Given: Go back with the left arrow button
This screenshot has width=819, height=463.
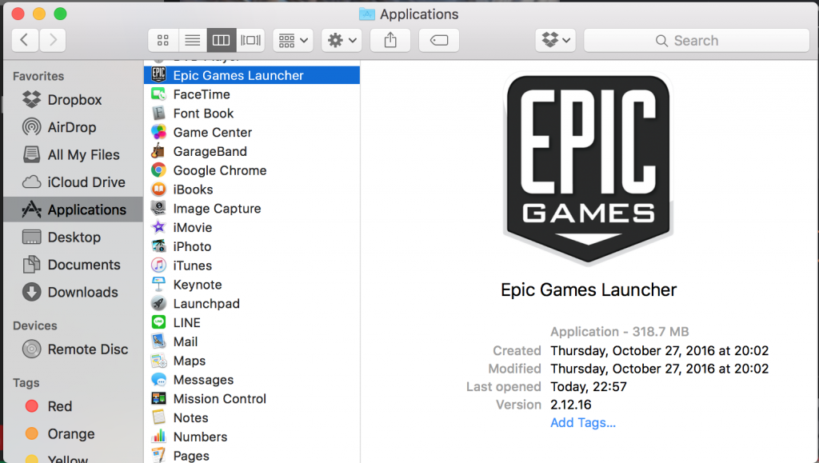Looking at the screenshot, I should pos(25,40).
